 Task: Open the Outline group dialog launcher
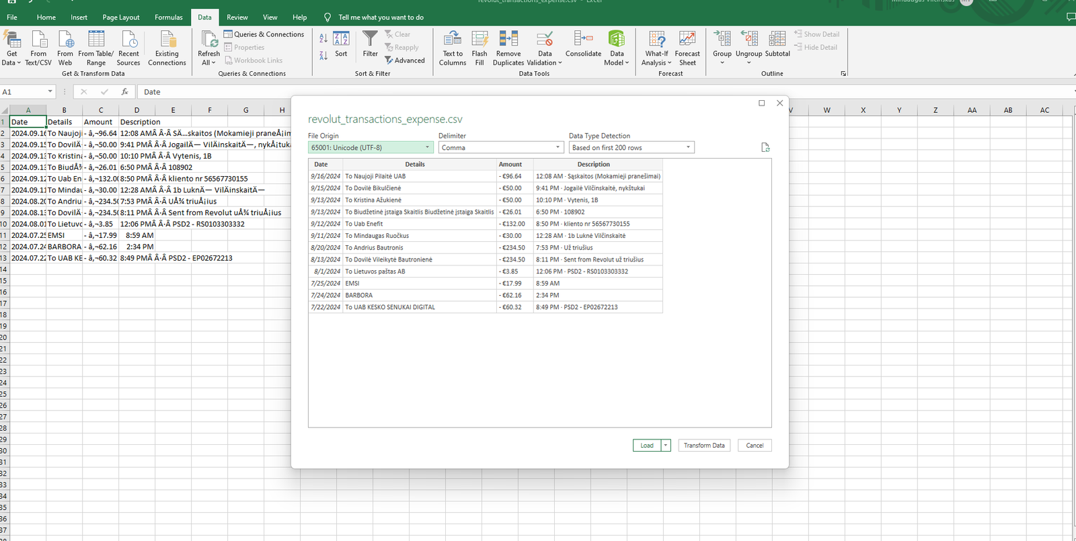click(843, 74)
